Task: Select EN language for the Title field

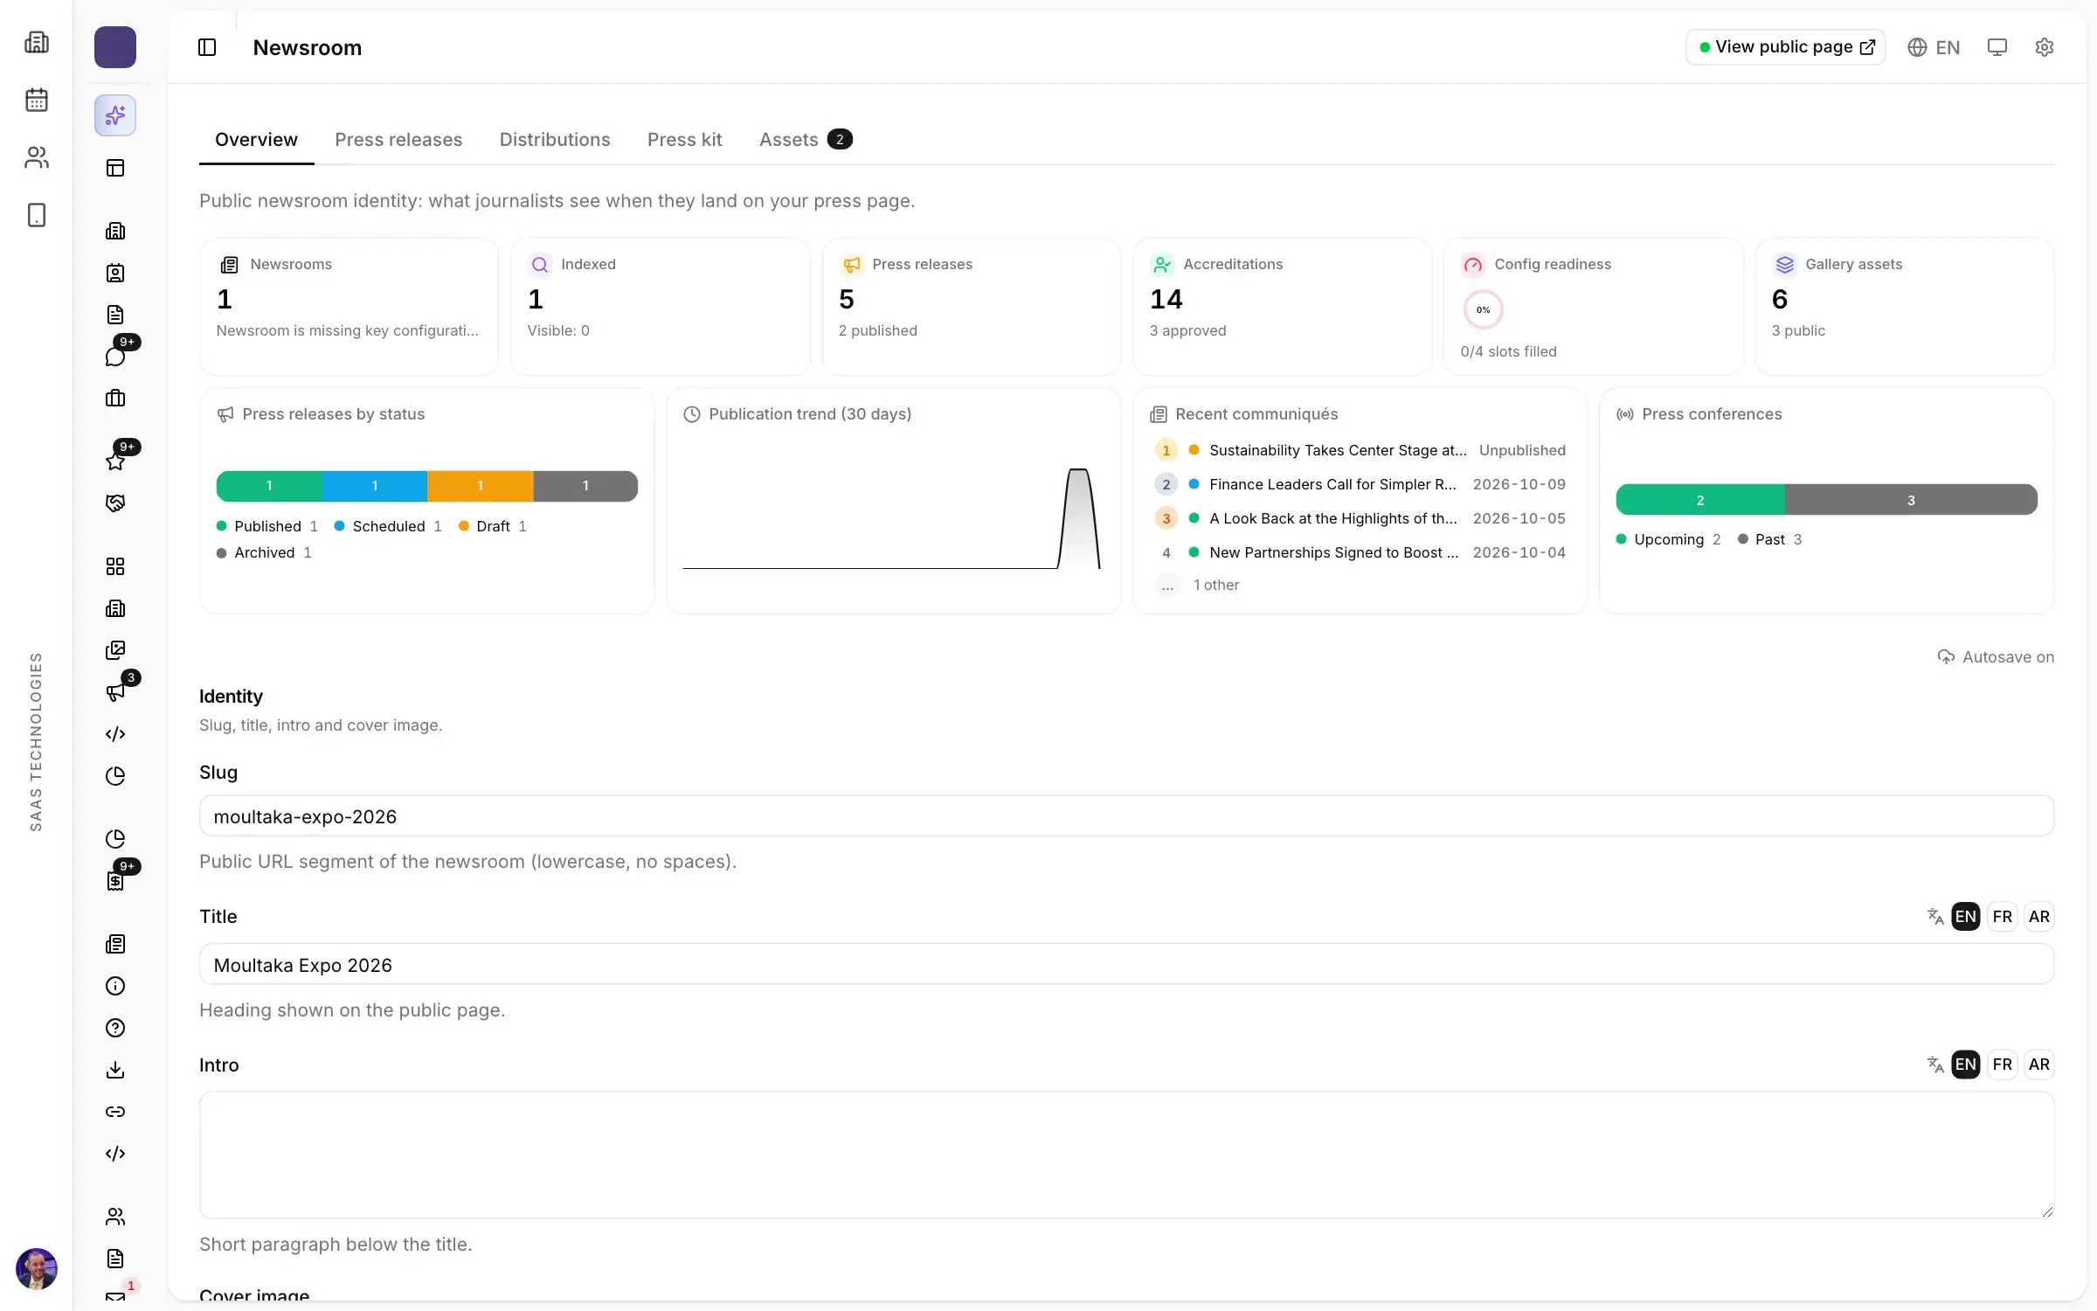Action: (x=1966, y=916)
